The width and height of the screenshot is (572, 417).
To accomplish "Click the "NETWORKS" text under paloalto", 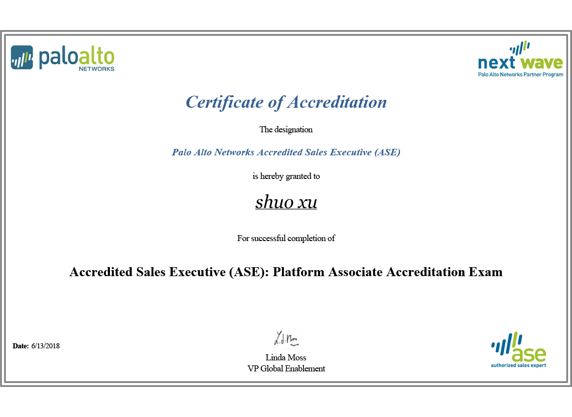I will click(x=96, y=69).
